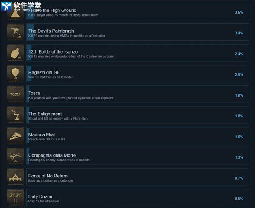Select 12th Bottle of the Isonzo title

point(53,52)
